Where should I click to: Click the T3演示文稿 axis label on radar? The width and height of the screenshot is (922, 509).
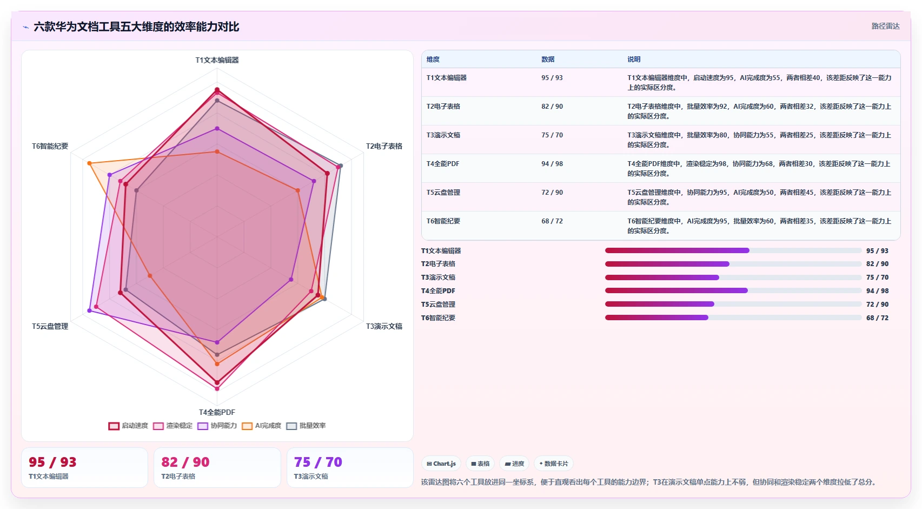(x=384, y=326)
